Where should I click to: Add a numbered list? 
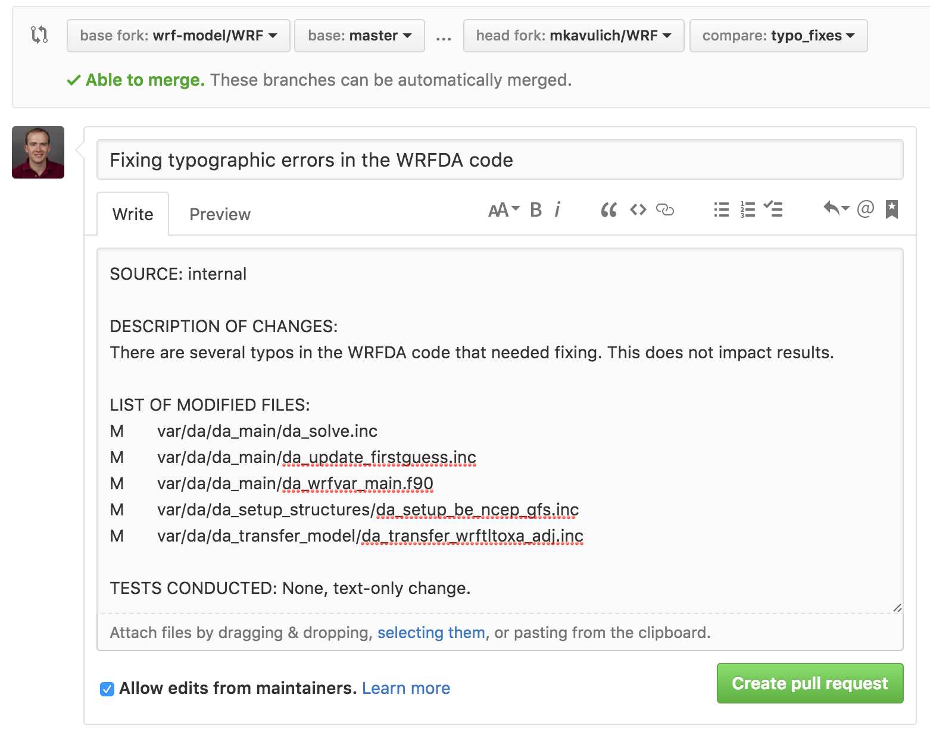pyautogui.click(x=747, y=209)
